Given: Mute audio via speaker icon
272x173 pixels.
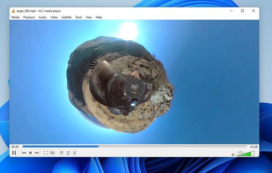Looking at the screenshot, I should click(233, 155).
